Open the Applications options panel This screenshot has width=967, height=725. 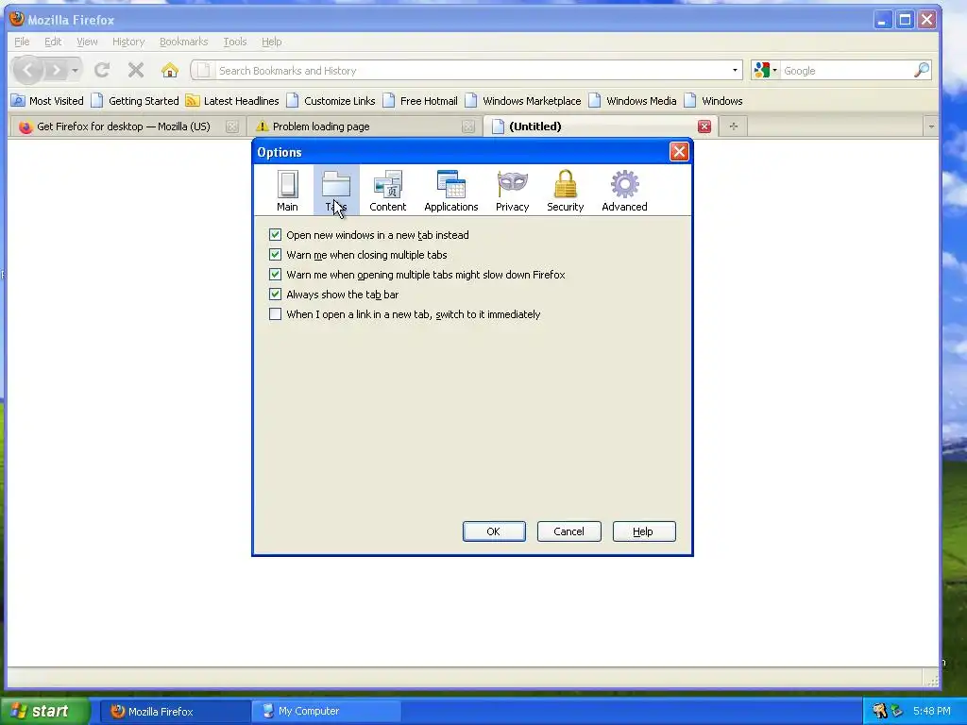tap(450, 191)
